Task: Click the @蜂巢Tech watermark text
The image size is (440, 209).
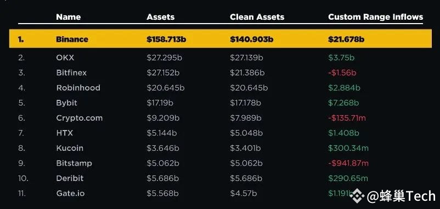Action: click(x=402, y=196)
